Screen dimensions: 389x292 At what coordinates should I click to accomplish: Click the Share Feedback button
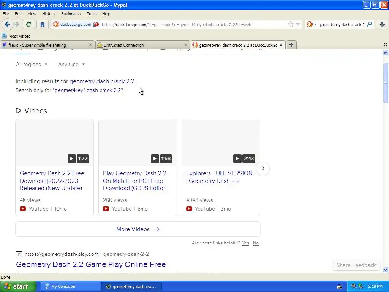(x=356, y=265)
